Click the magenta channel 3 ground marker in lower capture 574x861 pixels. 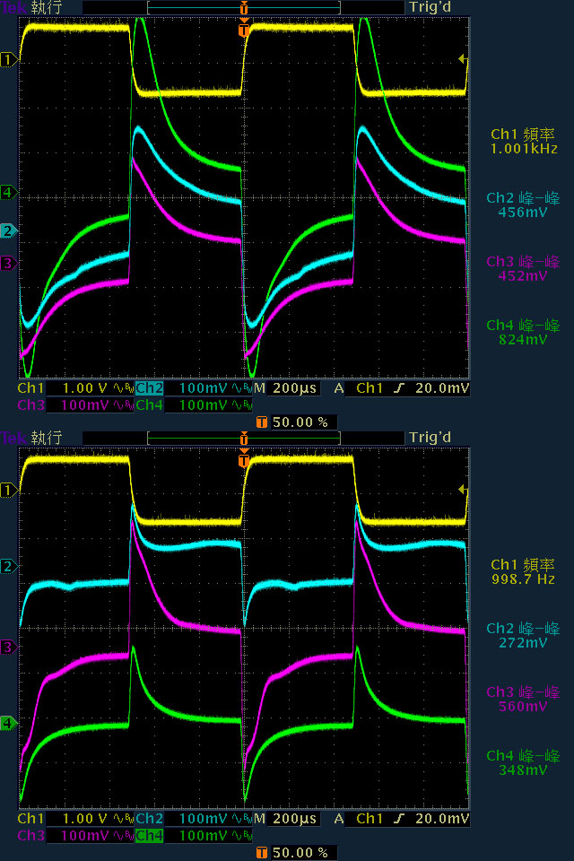(x=8, y=647)
